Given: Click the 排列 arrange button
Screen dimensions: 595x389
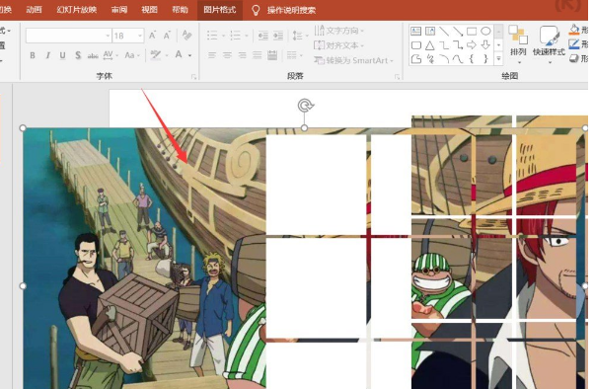Looking at the screenshot, I should click(x=518, y=44).
